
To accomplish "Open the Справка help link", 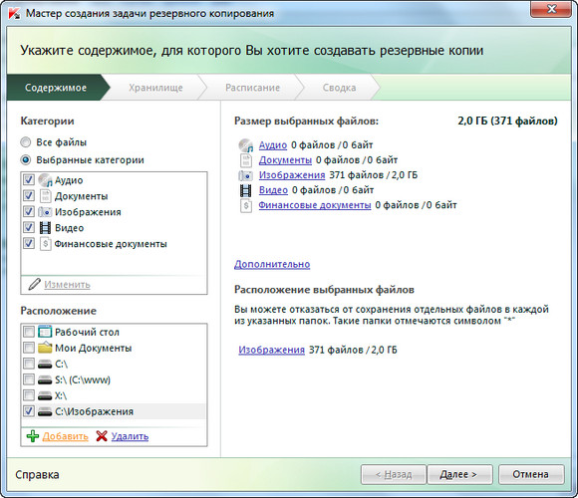I will tap(37, 474).
